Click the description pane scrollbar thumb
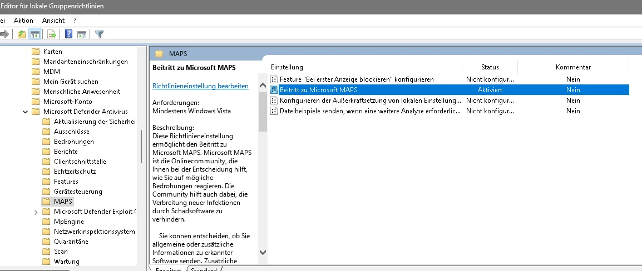642x271 pixels. [x=263, y=111]
